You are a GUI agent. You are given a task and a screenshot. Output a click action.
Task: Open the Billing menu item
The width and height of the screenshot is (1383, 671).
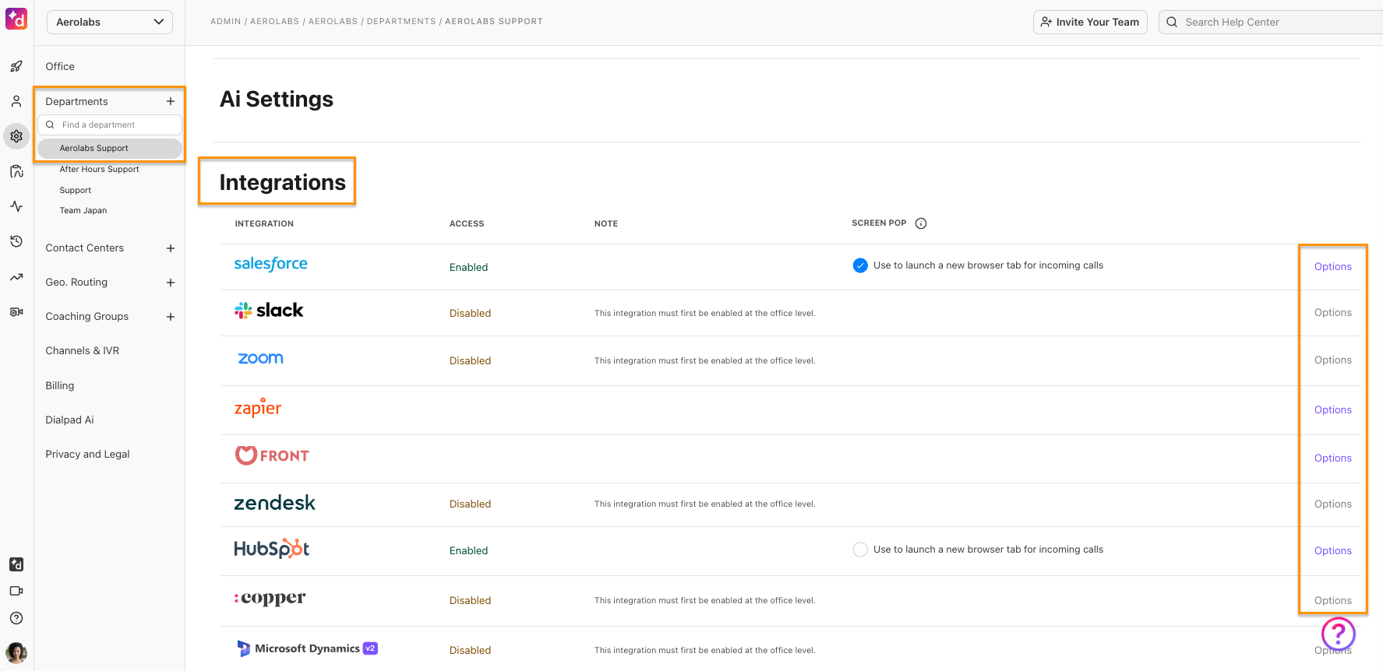tap(60, 385)
